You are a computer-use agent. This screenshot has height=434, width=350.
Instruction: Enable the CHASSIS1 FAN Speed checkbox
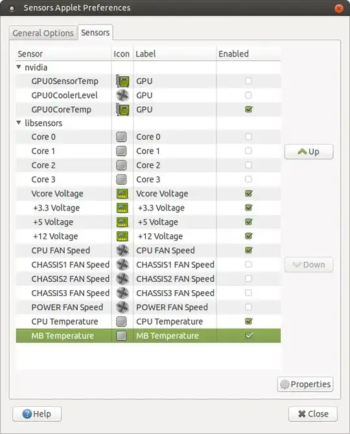(248, 264)
